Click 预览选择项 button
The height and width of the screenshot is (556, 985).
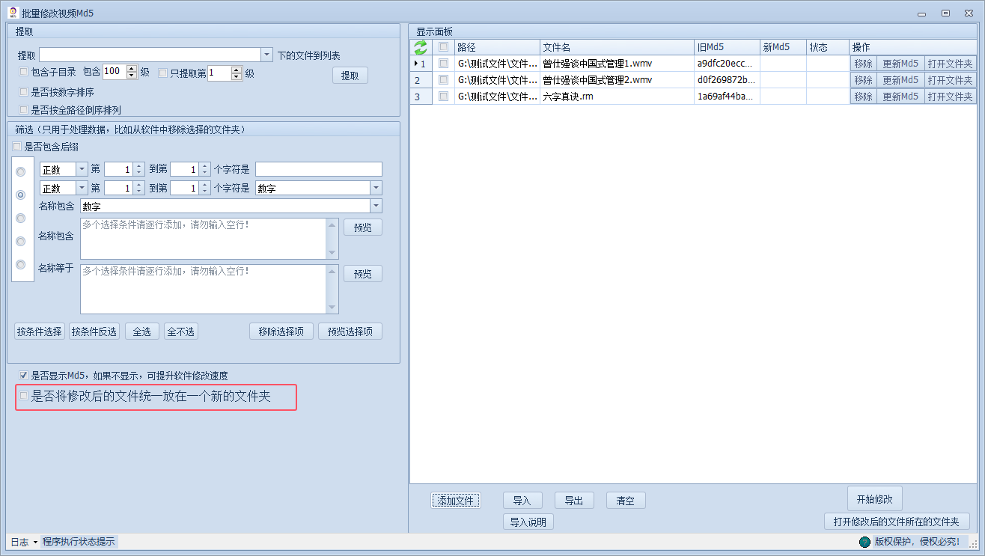(x=350, y=332)
